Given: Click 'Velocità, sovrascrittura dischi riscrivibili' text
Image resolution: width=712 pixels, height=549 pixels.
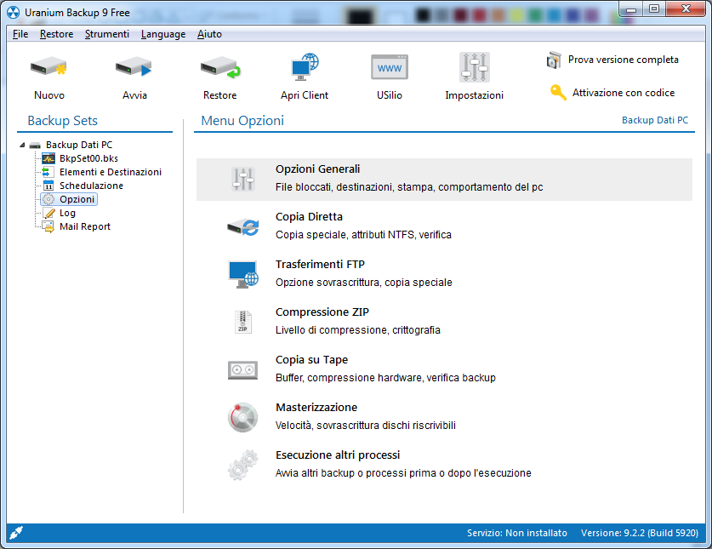Looking at the screenshot, I should coord(366,426).
